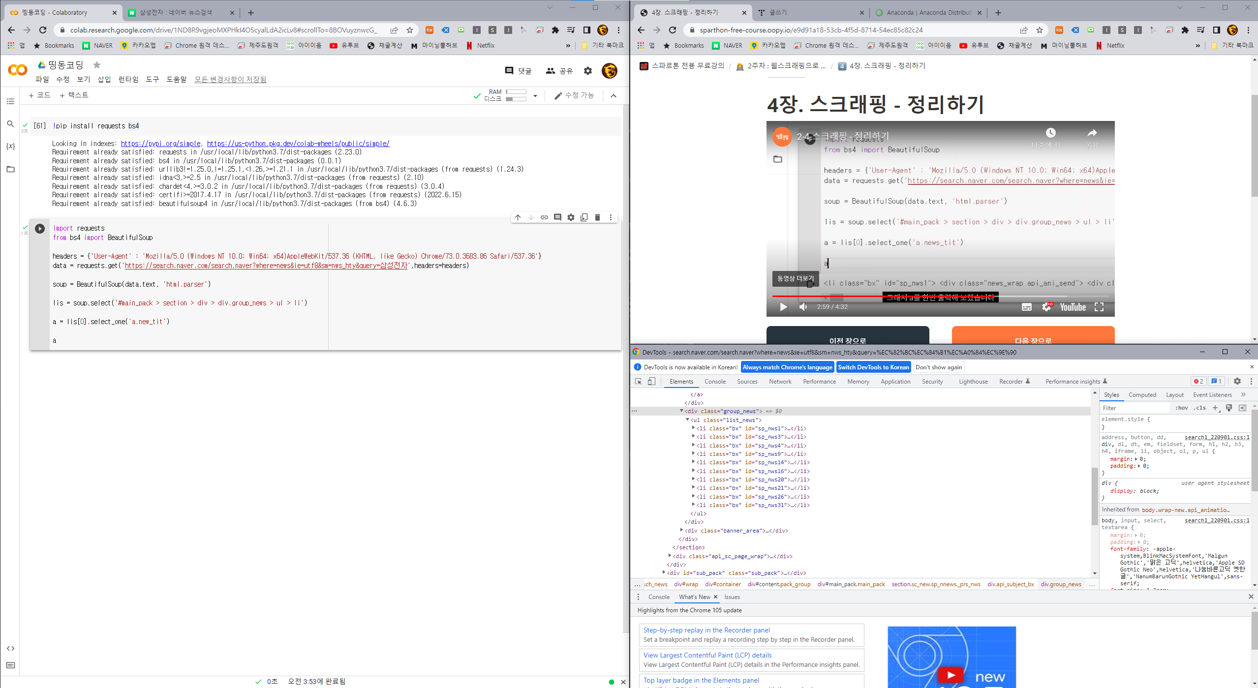Image resolution: width=1258 pixels, height=688 pixels.
Task: Add new style rule plus icon
Action: tap(1216, 408)
